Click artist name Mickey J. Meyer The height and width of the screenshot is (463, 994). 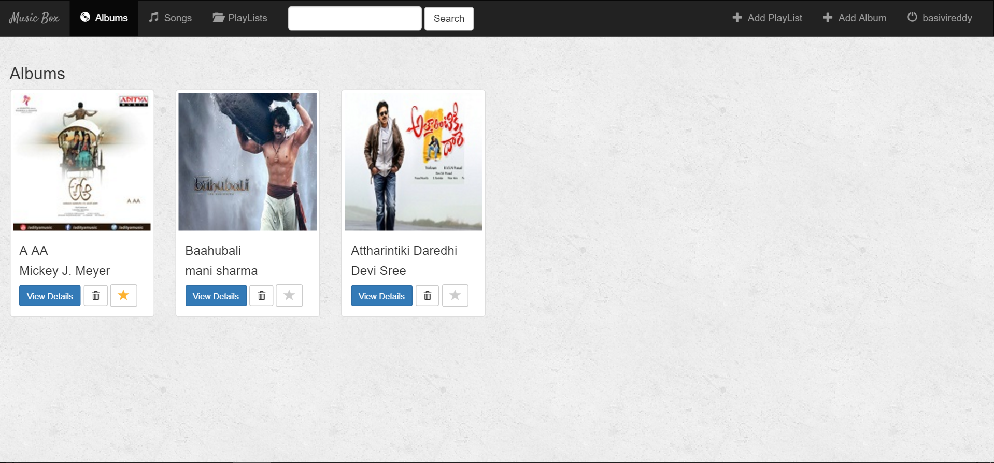pyautogui.click(x=65, y=271)
